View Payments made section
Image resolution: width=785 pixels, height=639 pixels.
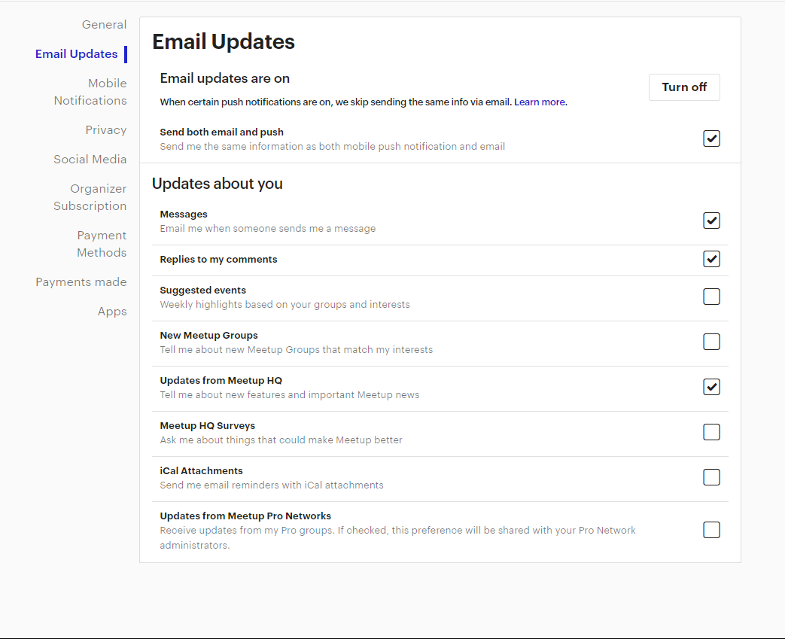81,282
